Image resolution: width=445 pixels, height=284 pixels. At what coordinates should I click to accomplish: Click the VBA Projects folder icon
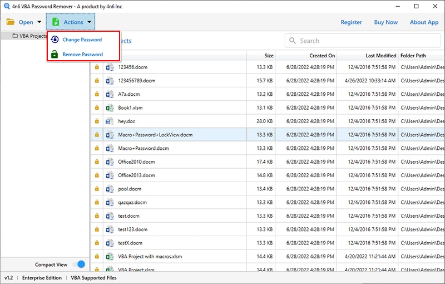coord(15,36)
